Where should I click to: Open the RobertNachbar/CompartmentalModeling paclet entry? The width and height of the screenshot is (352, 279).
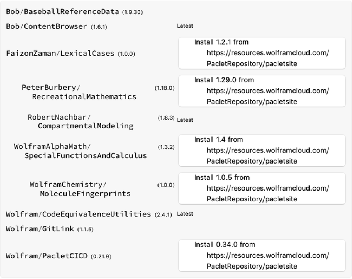click(81, 122)
